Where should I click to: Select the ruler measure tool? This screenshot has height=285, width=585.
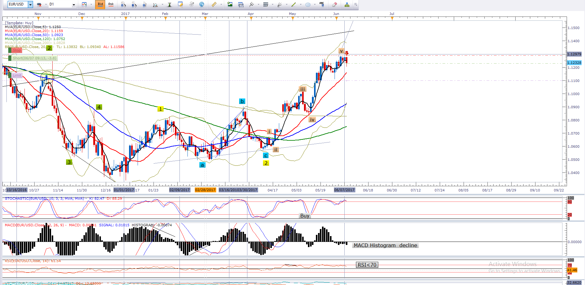point(214,5)
